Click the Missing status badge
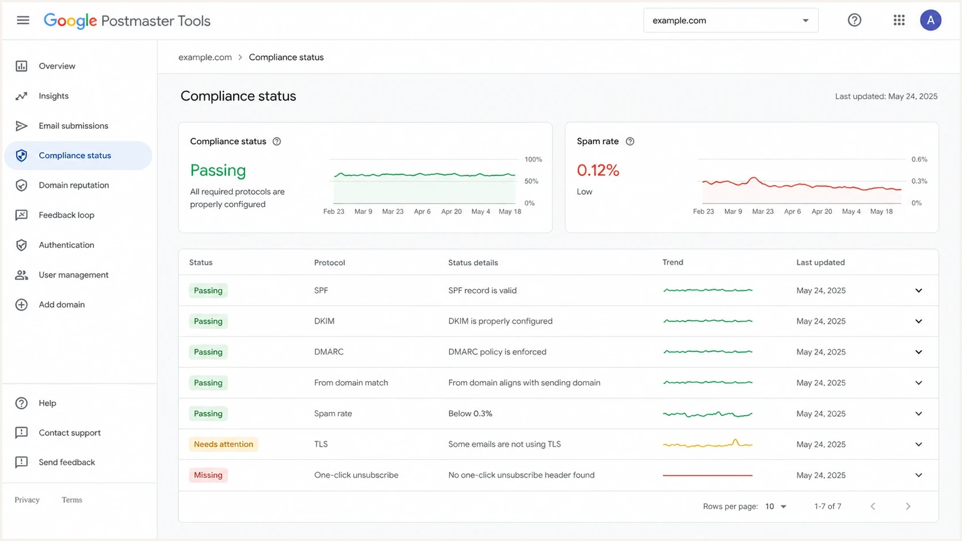This screenshot has width=962, height=541. [208, 475]
